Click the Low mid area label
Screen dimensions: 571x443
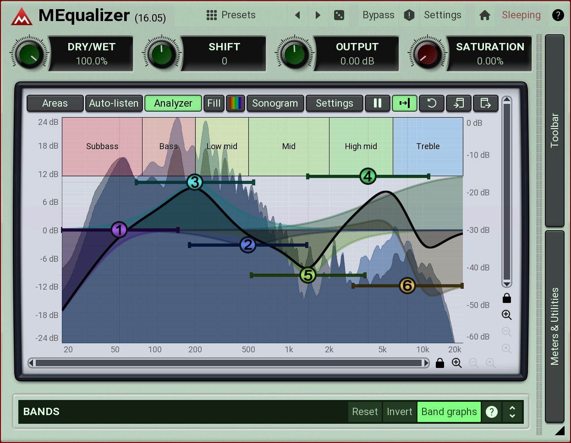point(222,146)
